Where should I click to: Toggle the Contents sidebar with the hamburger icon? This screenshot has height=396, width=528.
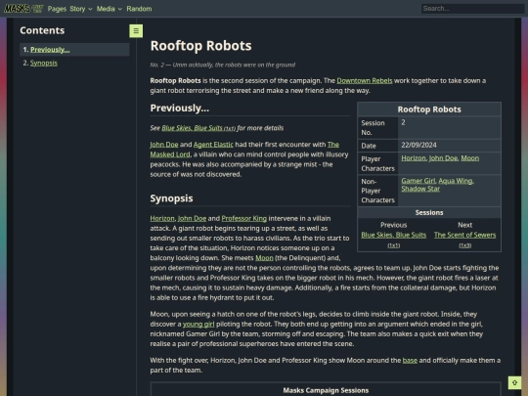[136, 31]
